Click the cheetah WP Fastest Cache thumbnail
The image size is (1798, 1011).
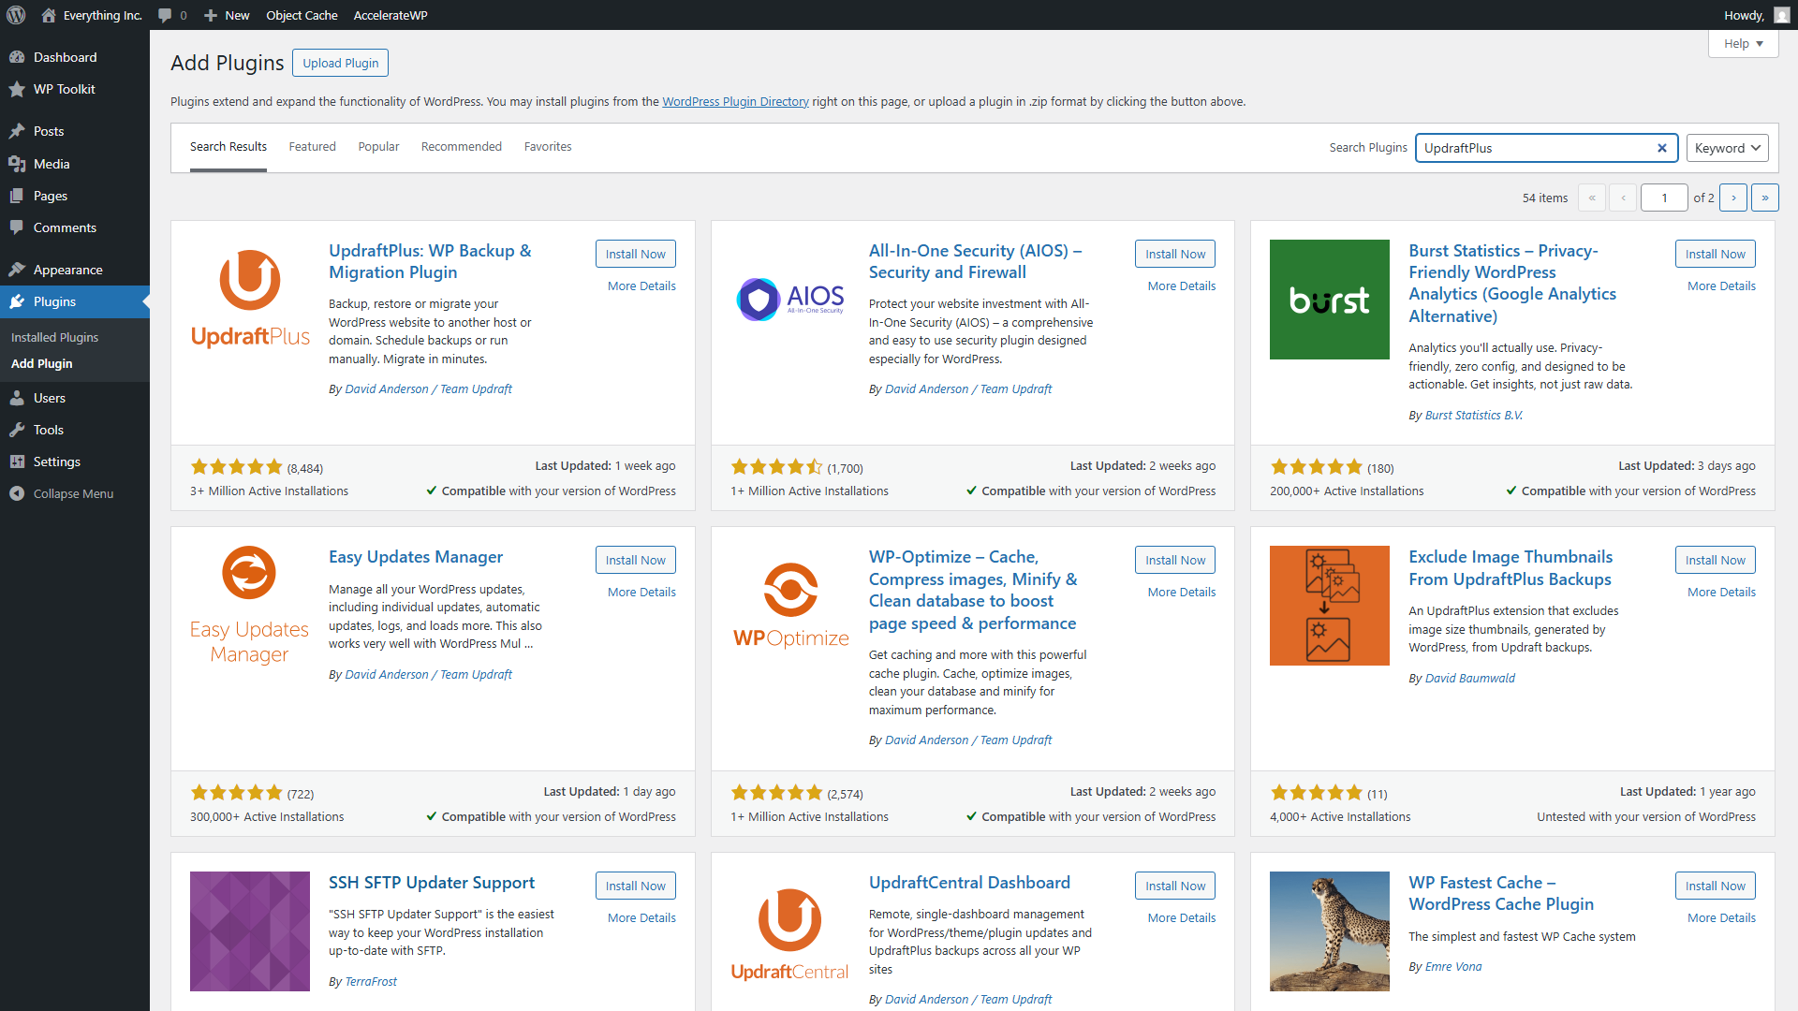click(x=1329, y=931)
